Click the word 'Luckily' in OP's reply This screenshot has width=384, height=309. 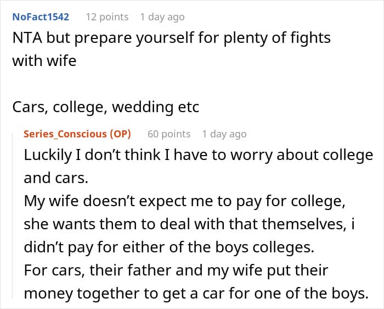point(47,155)
